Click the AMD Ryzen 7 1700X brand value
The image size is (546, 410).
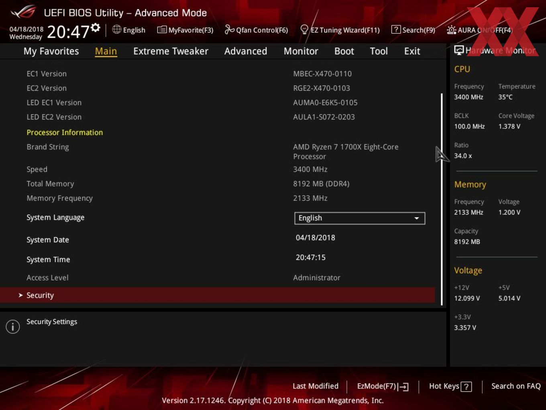click(x=346, y=152)
